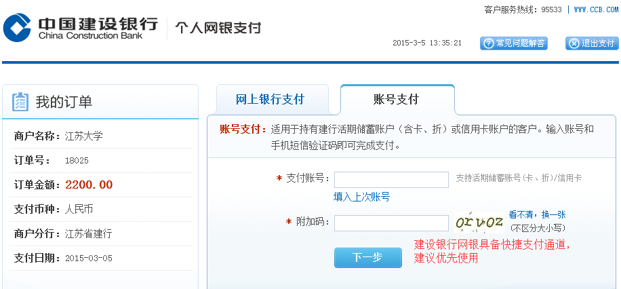
Task: Click the 我的订单 panel heading
Action: point(64,102)
